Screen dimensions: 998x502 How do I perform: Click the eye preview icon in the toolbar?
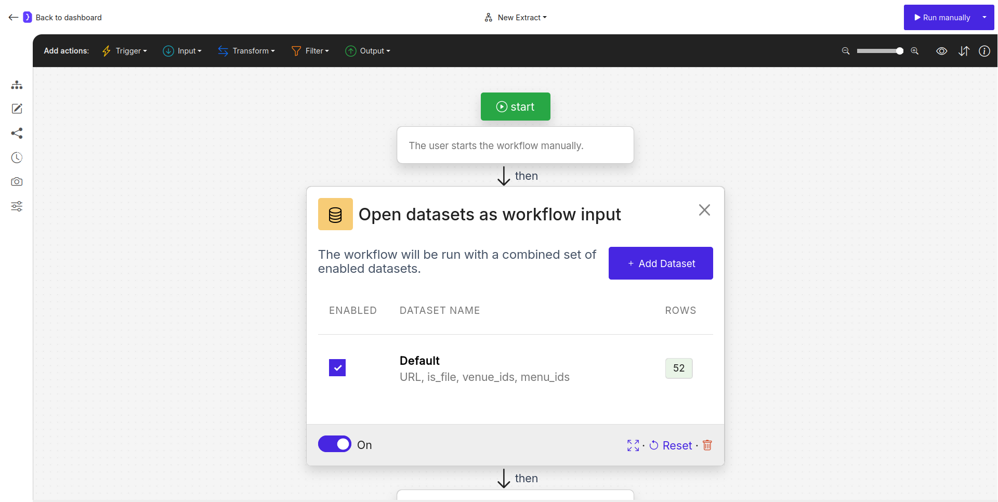941,51
